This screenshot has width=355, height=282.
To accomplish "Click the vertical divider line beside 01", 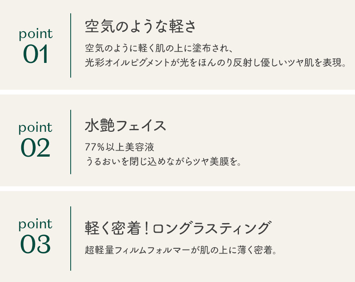I will pyautogui.click(x=71, y=45).
